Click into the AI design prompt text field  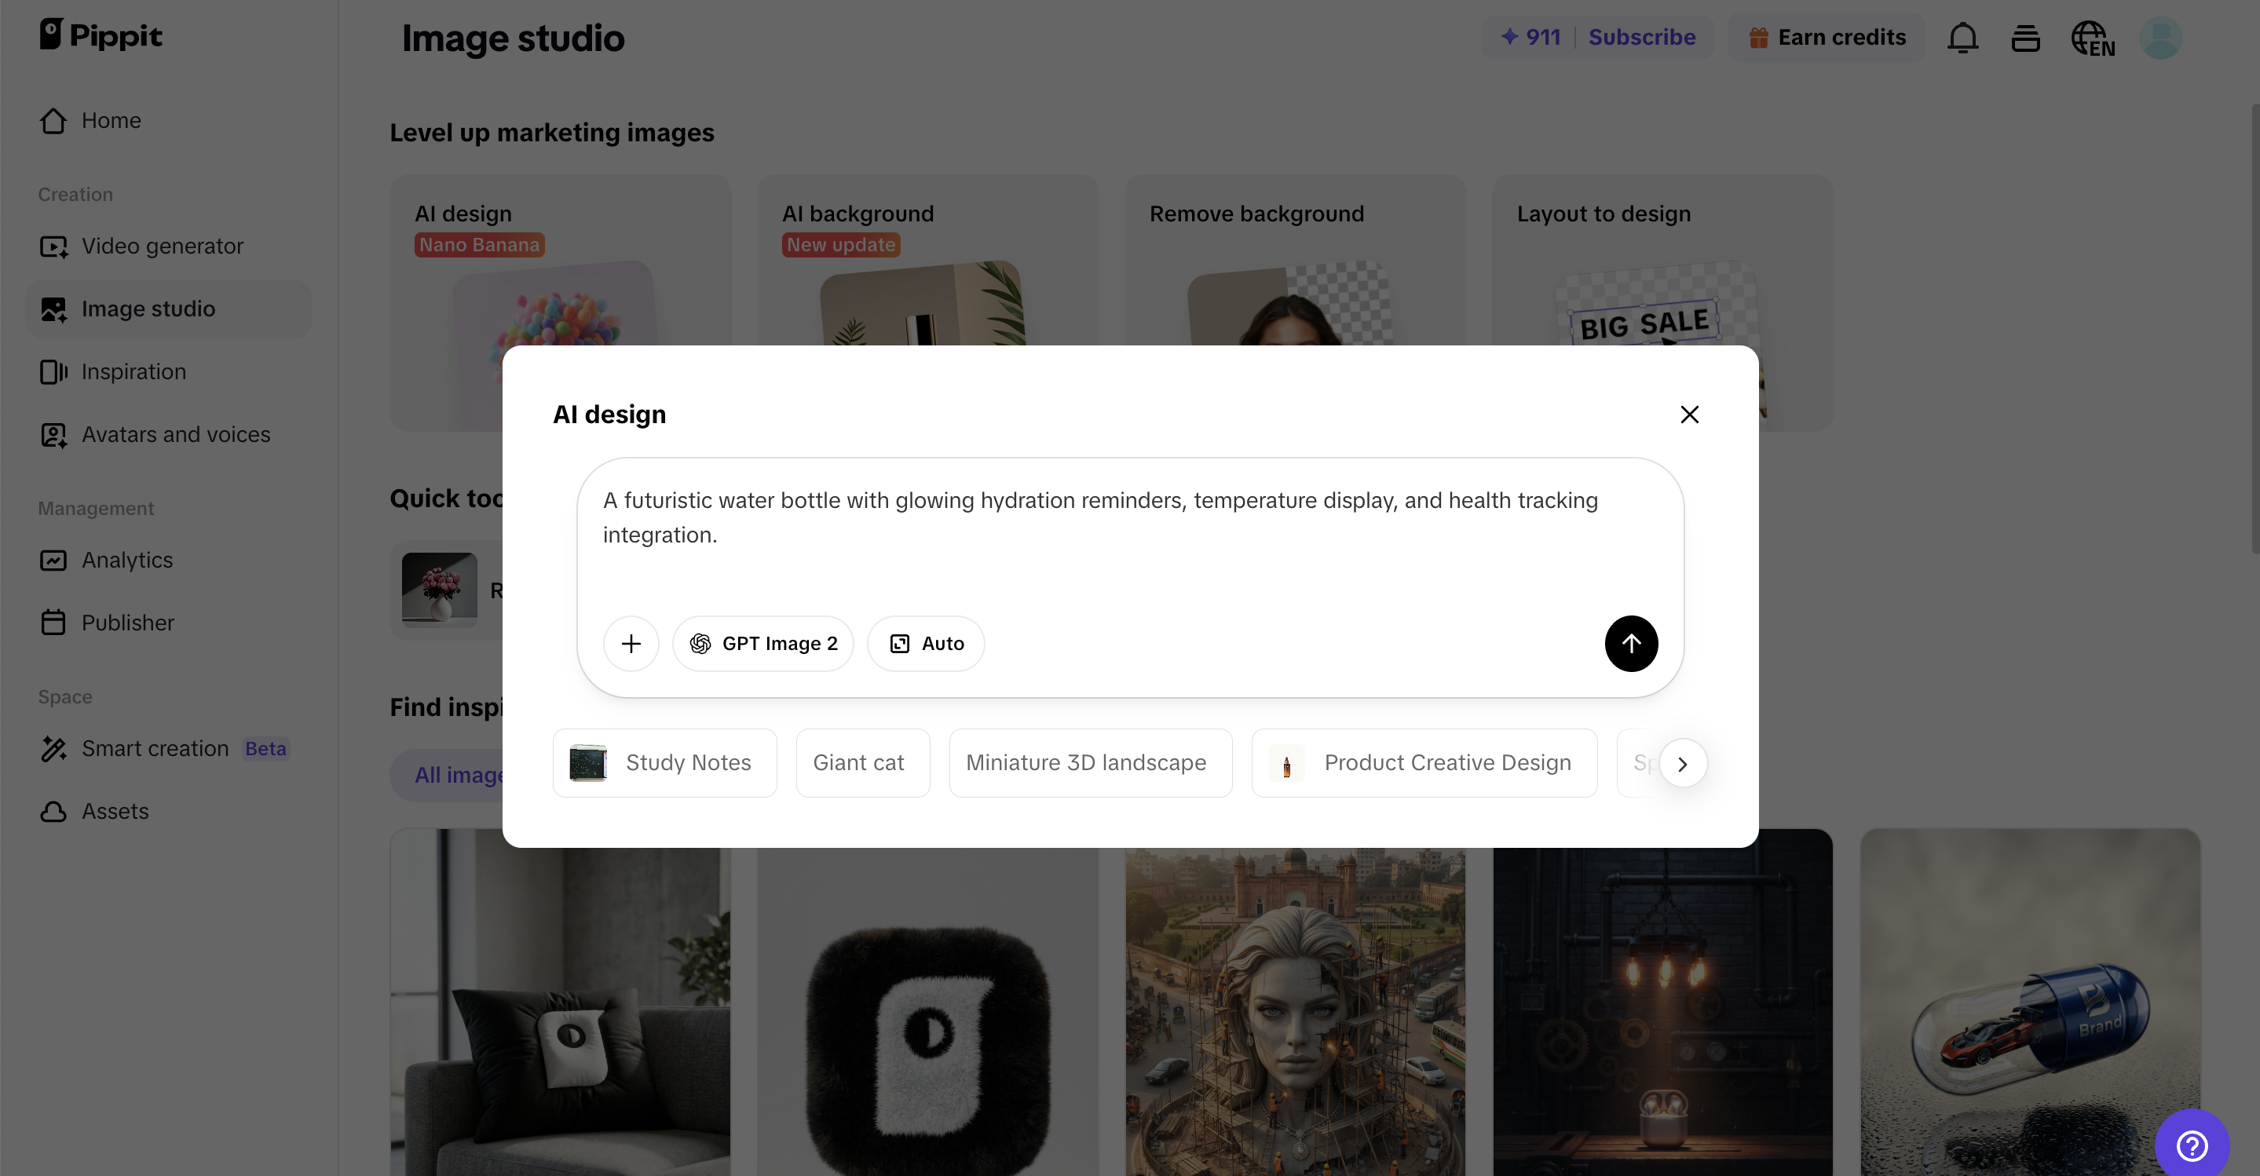click(x=1130, y=535)
